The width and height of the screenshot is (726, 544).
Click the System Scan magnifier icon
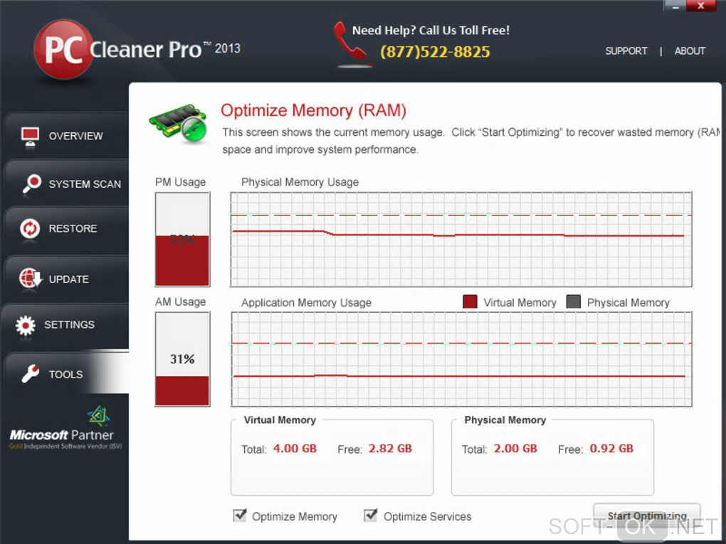click(x=31, y=183)
